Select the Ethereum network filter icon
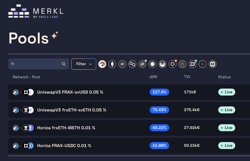Image resolution: width=250 pixels, height=161 pixels. pyautogui.click(x=112, y=64)
